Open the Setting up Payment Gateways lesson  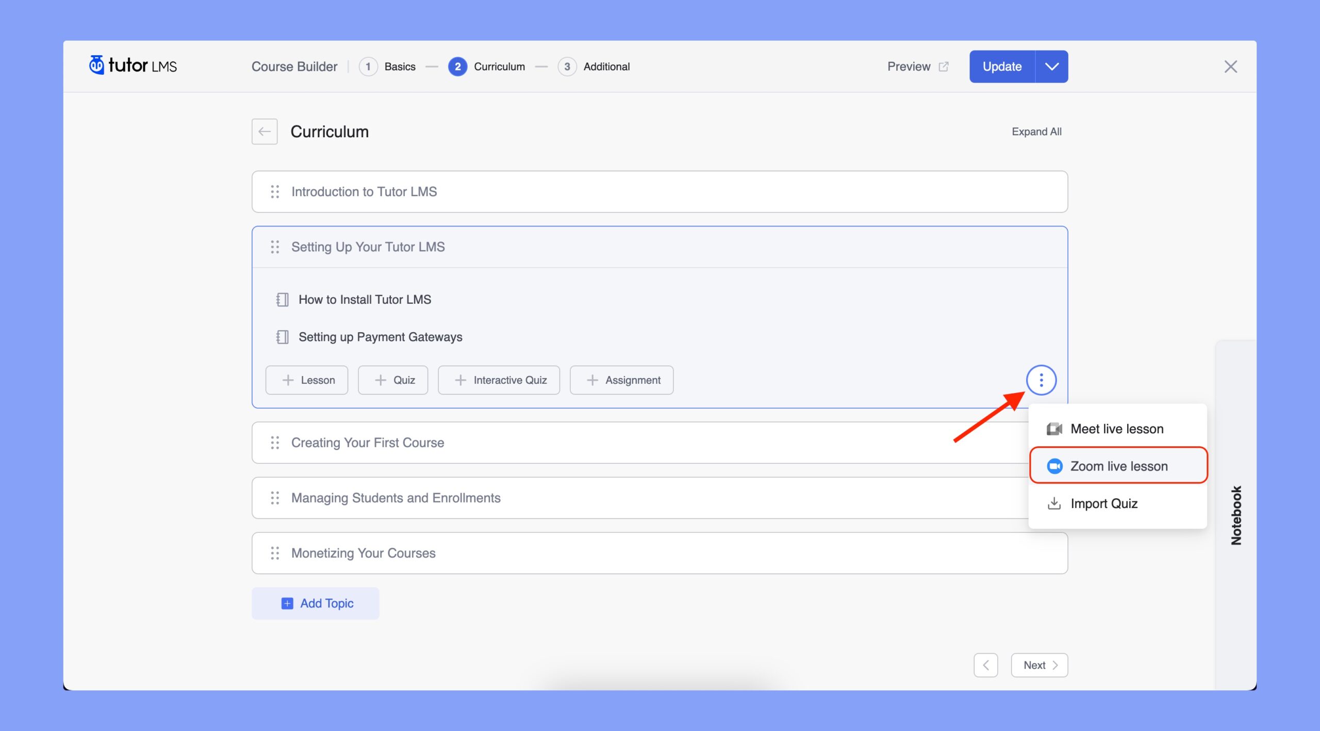tap(380, 337)
